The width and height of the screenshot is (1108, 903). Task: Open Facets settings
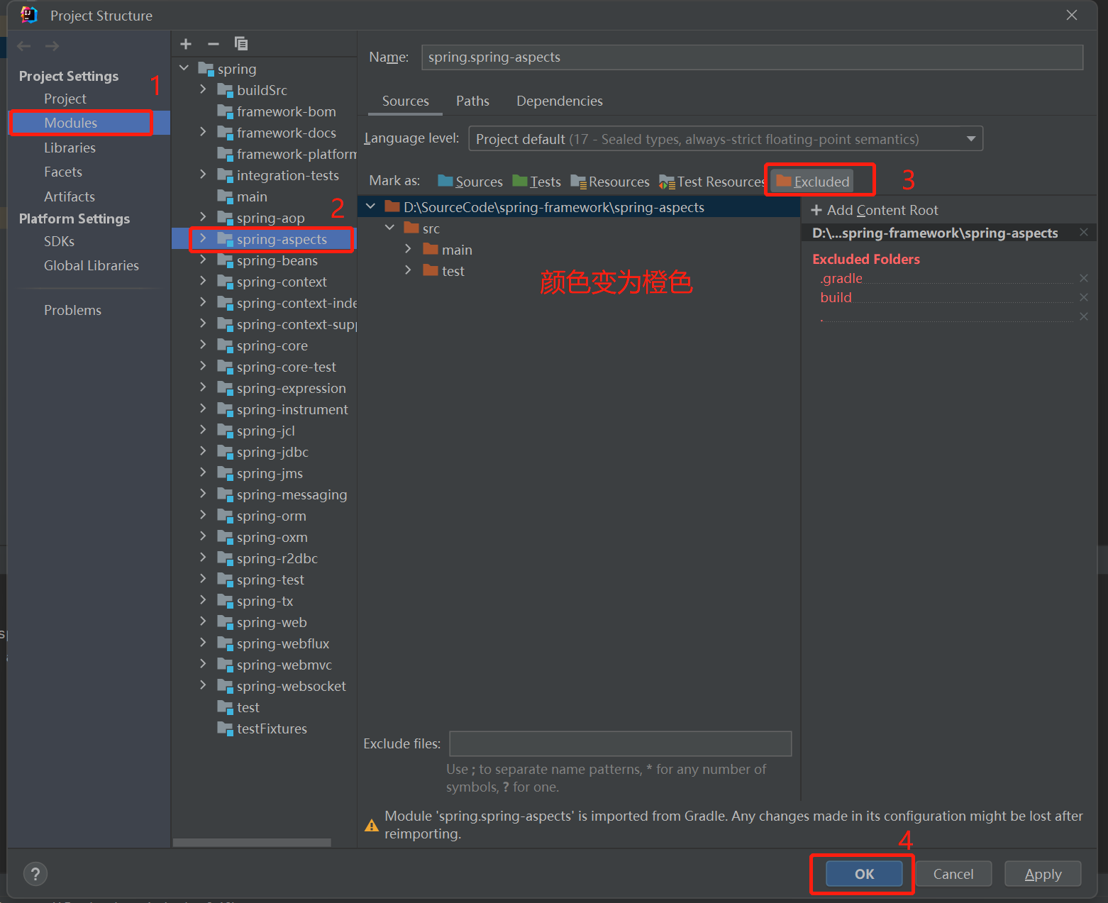pyautogui.click(x=63, y=172)
